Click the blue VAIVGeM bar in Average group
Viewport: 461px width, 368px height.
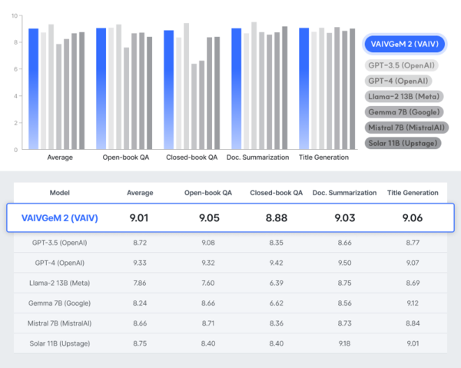tap(33, 88)
